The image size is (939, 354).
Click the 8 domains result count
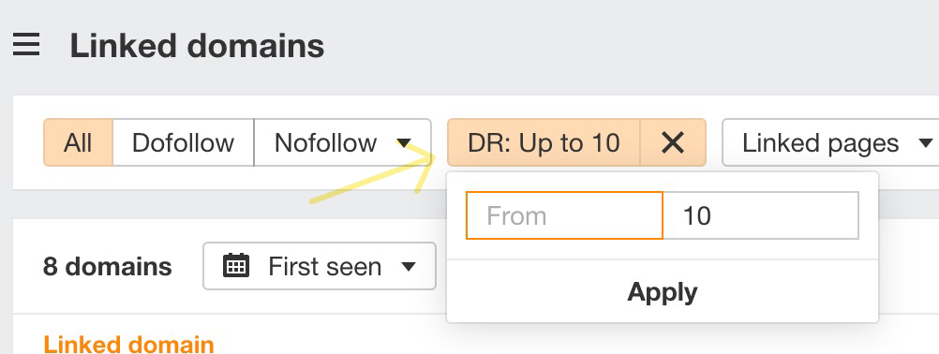(107, 266)
